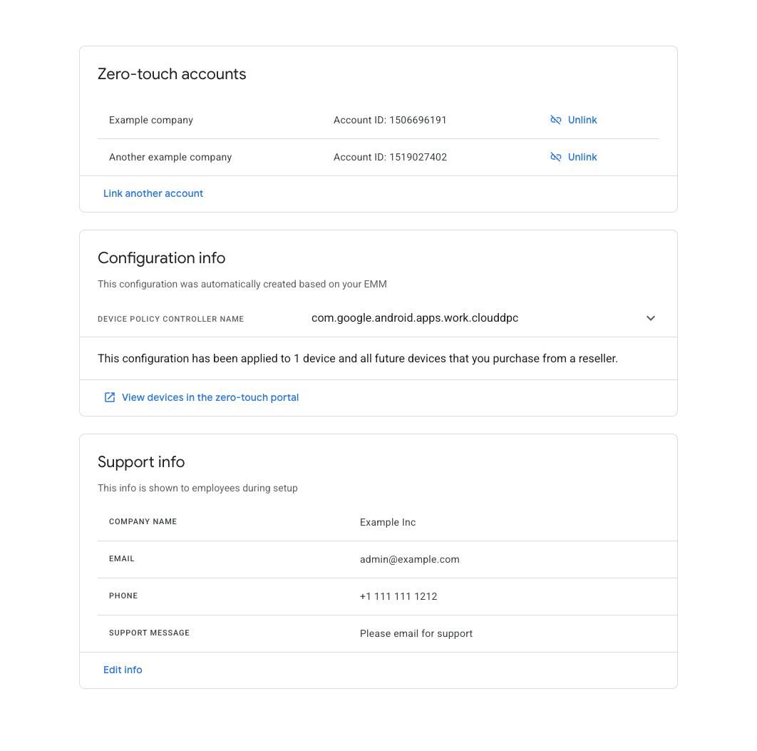Select the broken-chain icon in the second account row
This screenshot has height=751, width=757.
coord(555,157)
